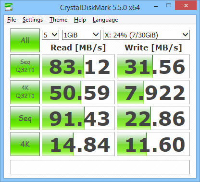Open the test count dropdown showing 5
Screen dimensions: 200x182
50,35
